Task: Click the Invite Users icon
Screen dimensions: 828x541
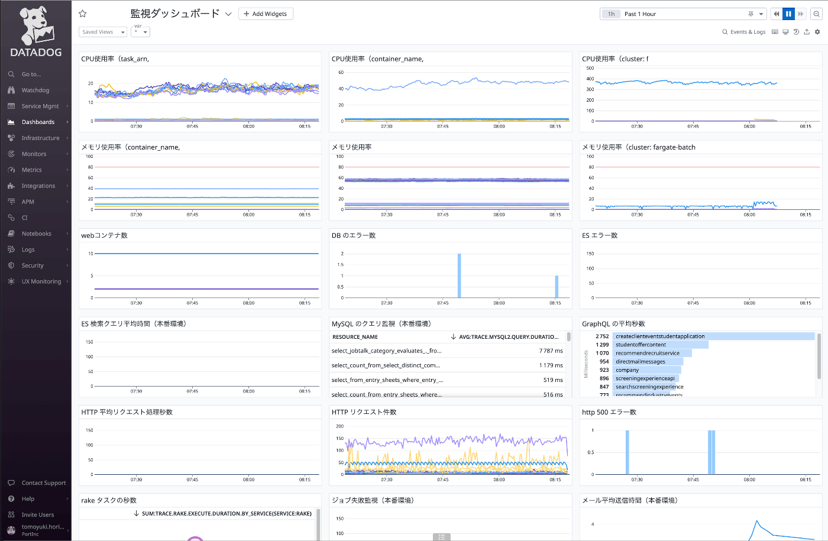Action: click(11, 515)
